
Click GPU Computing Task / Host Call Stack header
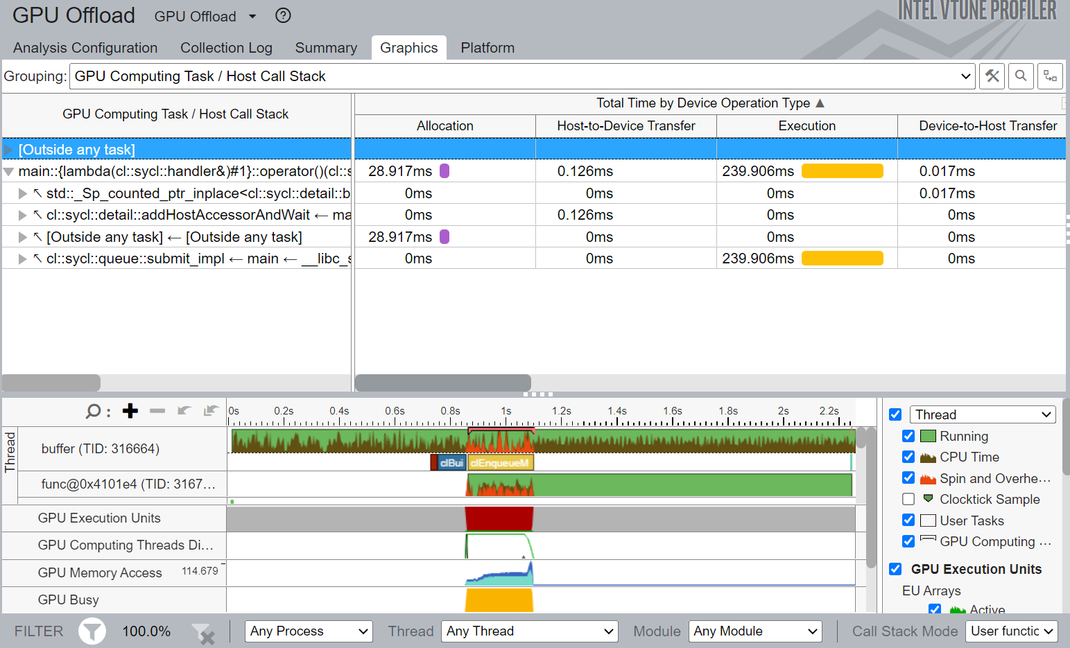pyautogui.click(x=176, y=114)
